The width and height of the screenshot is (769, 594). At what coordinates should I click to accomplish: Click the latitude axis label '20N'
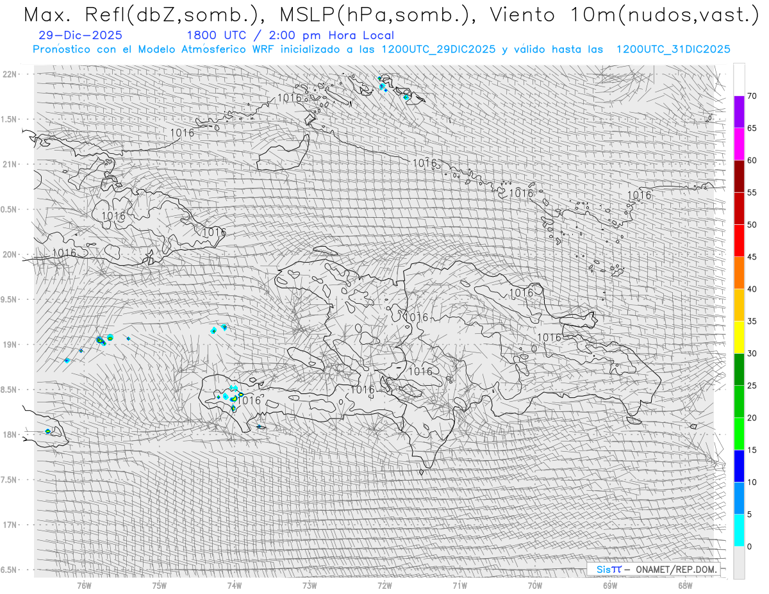(x=11, y=254)
